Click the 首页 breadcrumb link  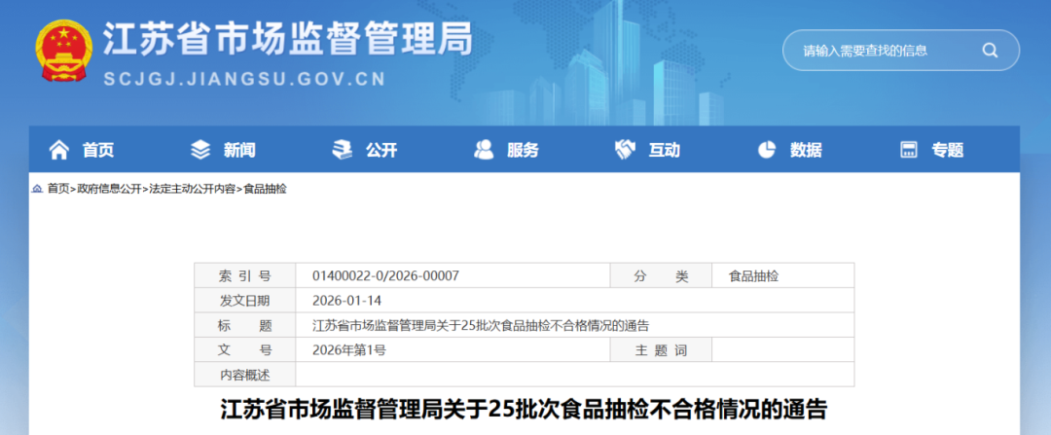(x=58, y=189)
